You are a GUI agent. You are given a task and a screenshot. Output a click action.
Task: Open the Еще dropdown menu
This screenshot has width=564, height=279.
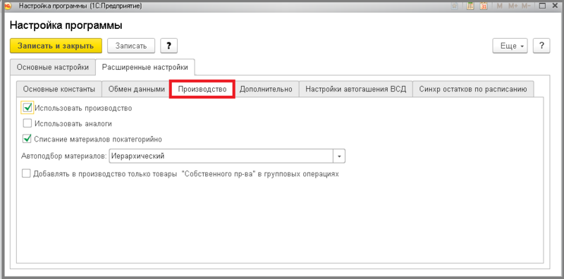[510, 46]
